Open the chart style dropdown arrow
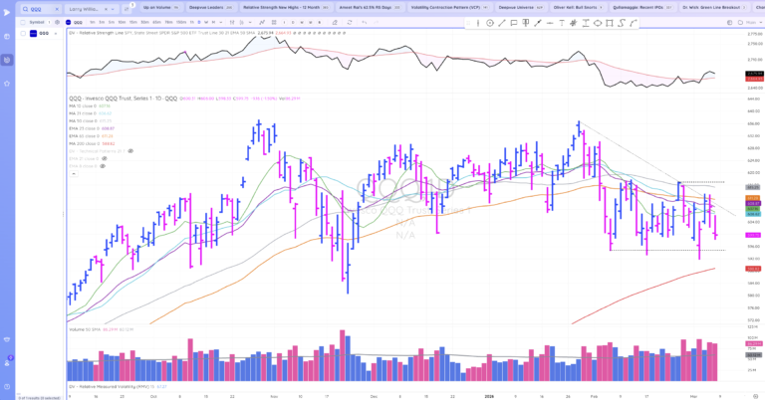This screenshot has width=765, height=400. [250, 23]
